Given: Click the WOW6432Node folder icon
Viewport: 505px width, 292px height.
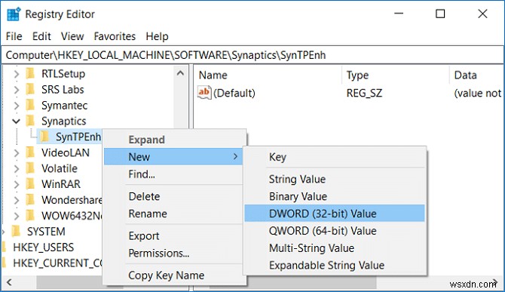Looking at the screenshot, I should pyautogui.click(x=30, y=216).
